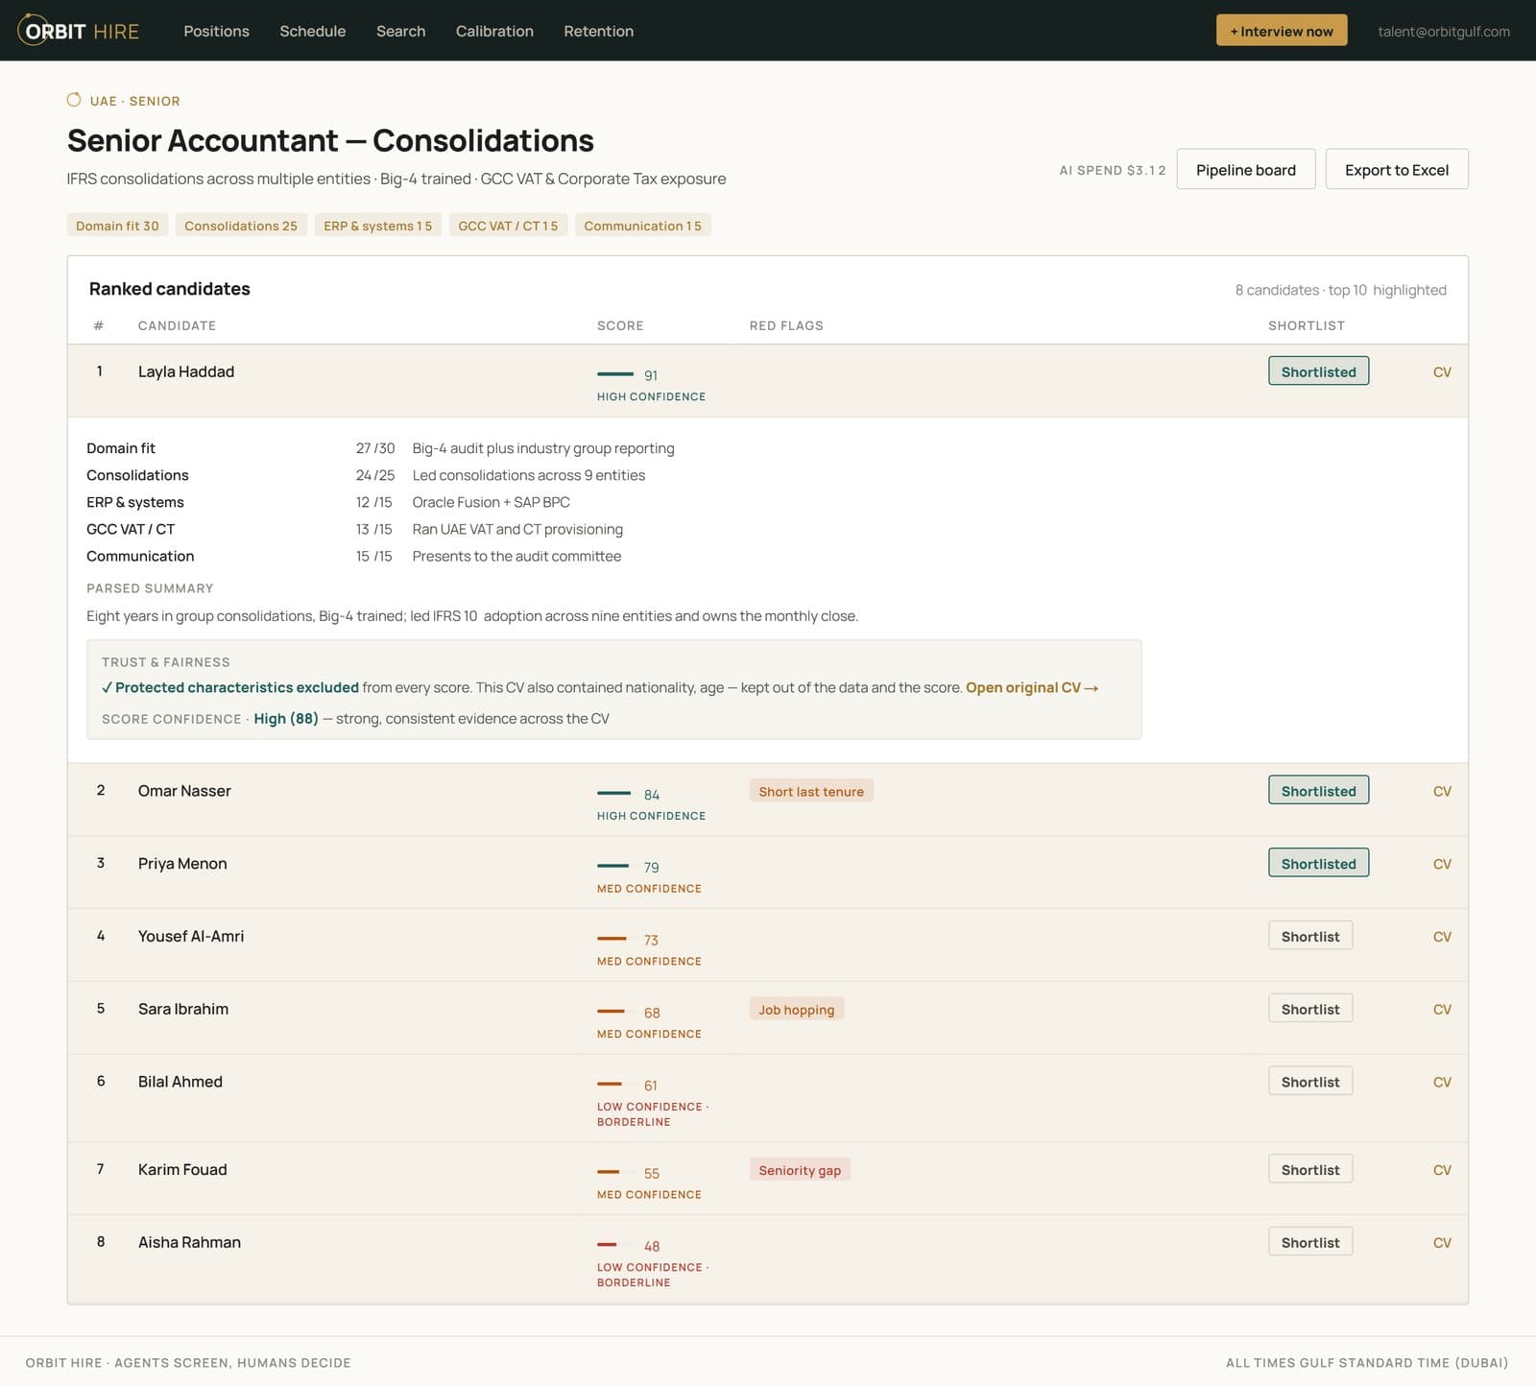Click Aisha Rahman's score bar at 48
Image resolution: width=1536 pixels, height=1386 pixels.
click(615, 1245)
